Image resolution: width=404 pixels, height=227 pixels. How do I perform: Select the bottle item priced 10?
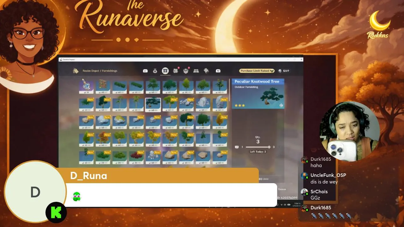click(x=86, y=86)
